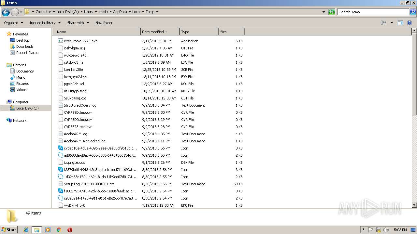The width and height of the screenshot is (417, 234).
Task: Select Favorites in navigation pane
Action: [20, 34]
